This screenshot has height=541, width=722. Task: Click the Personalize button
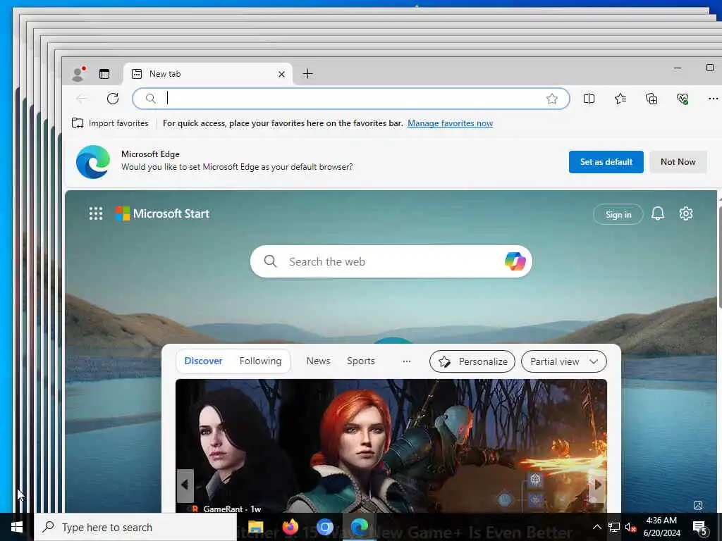472,361
